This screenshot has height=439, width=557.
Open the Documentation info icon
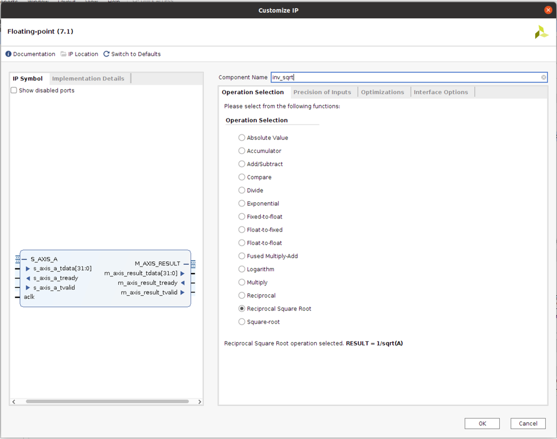(x=8, y=54)
